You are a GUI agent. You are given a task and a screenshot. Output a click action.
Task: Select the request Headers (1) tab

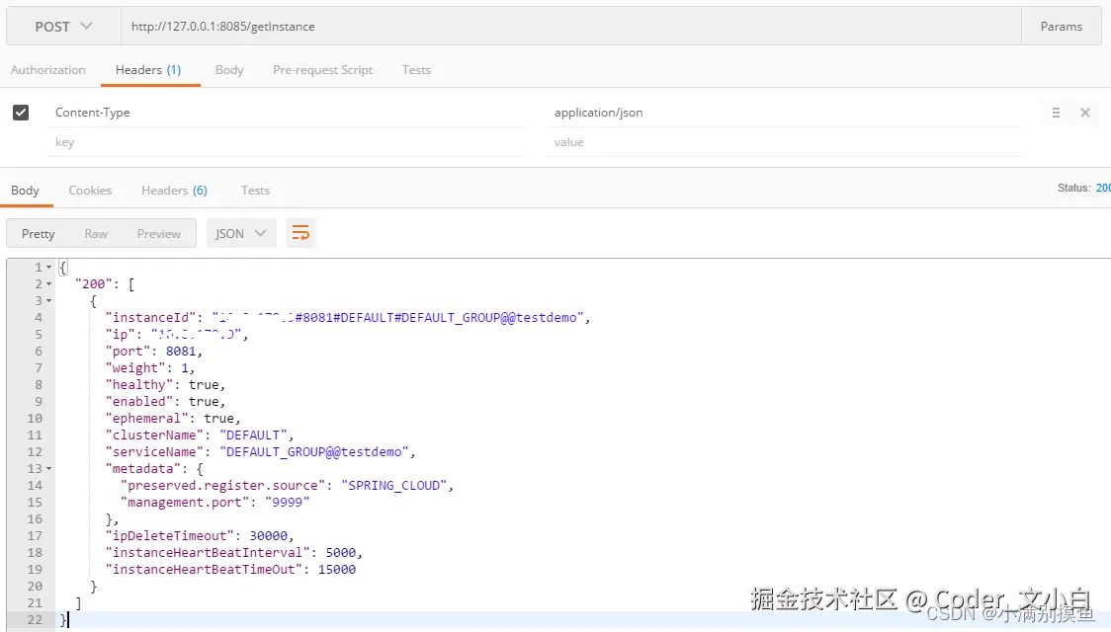tap(149, 70)
